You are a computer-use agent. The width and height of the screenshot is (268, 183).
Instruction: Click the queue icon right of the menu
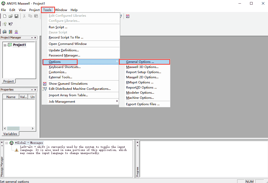tap(128, 16)
